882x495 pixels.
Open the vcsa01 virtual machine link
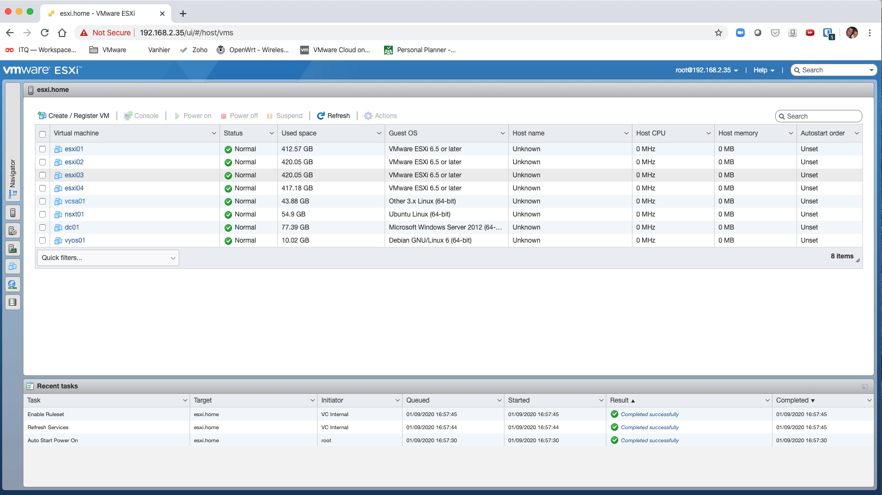point(75,201)
